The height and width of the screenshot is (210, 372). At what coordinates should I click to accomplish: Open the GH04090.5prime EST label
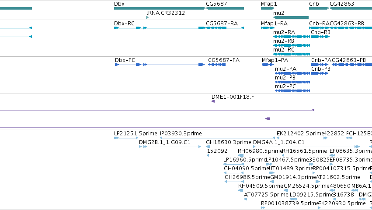click(247, 169)
